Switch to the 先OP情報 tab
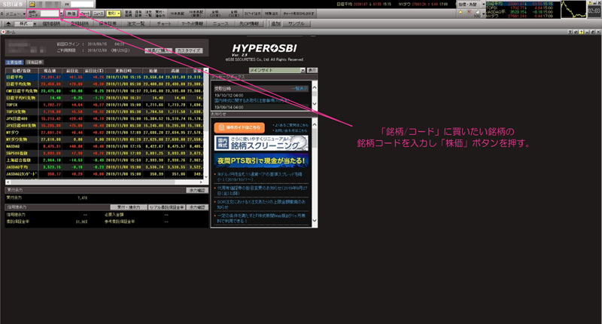 pyautogui.click(x=249, y=24)
